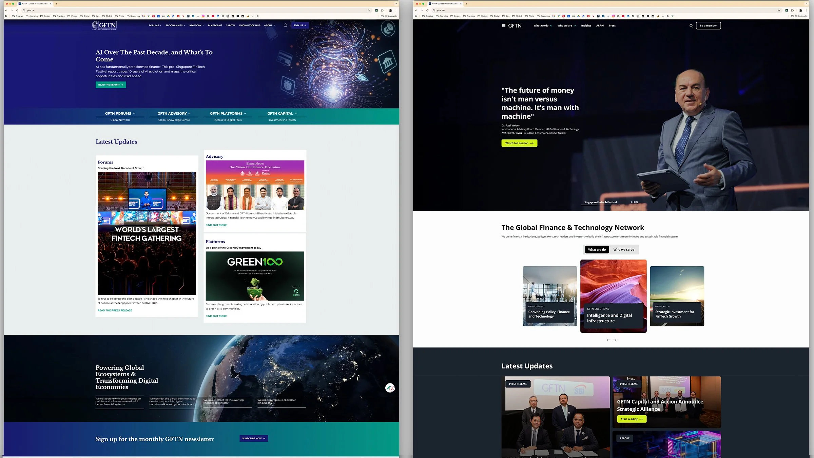Screen dimensions: 814x458
Task: Go back in the left browser window
Action: coord(6,10)
